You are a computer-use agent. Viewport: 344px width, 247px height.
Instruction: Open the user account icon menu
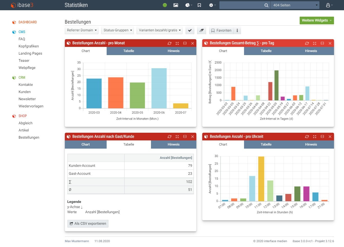click(x=329, y=5)
